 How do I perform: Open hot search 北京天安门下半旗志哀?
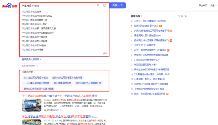pos(145,45)
